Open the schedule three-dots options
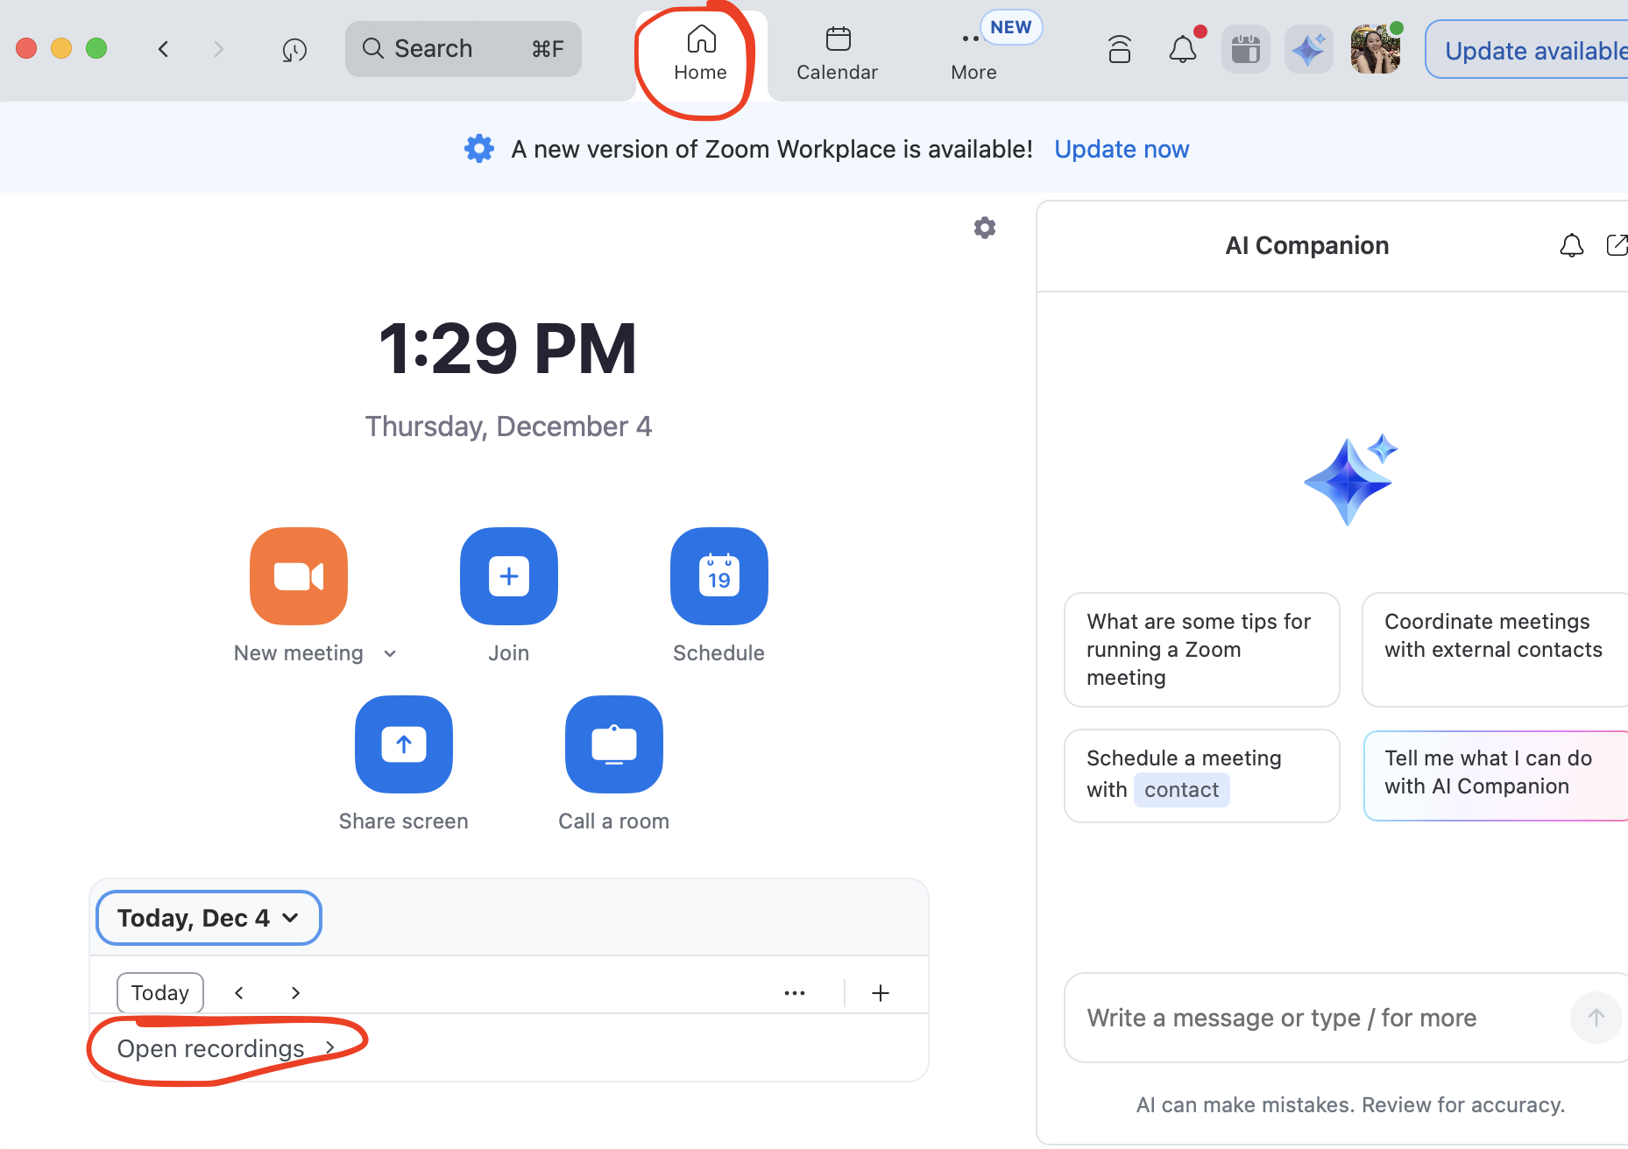The width and height of the screenshot is (1628, 1149). pyautogui.click(x=795, y=992)
